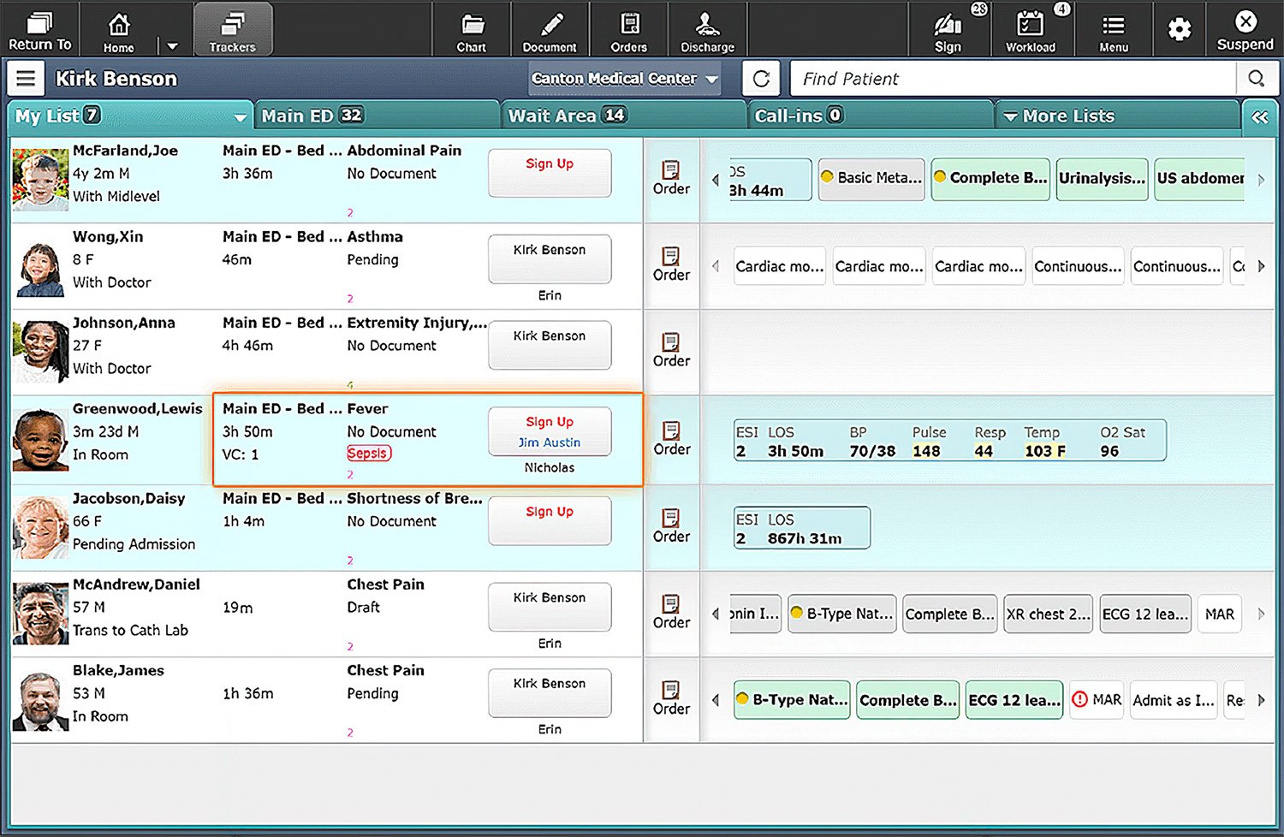Screen dimensions: 1284x837
Task: Select patient name Wong,Xin
Action: pos(108,237)
